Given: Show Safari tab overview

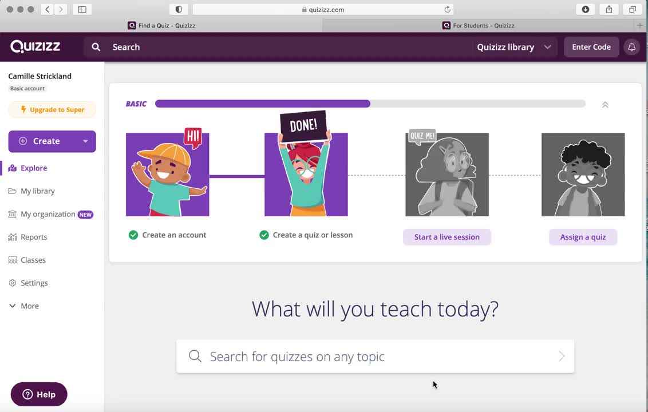Looking at the screenshot, I should (633, 9).
